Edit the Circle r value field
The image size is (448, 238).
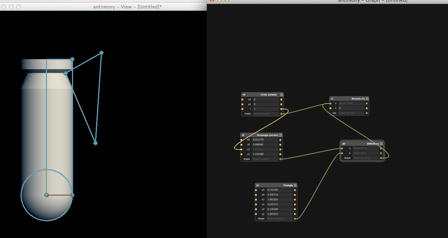(x=266, y=109)
